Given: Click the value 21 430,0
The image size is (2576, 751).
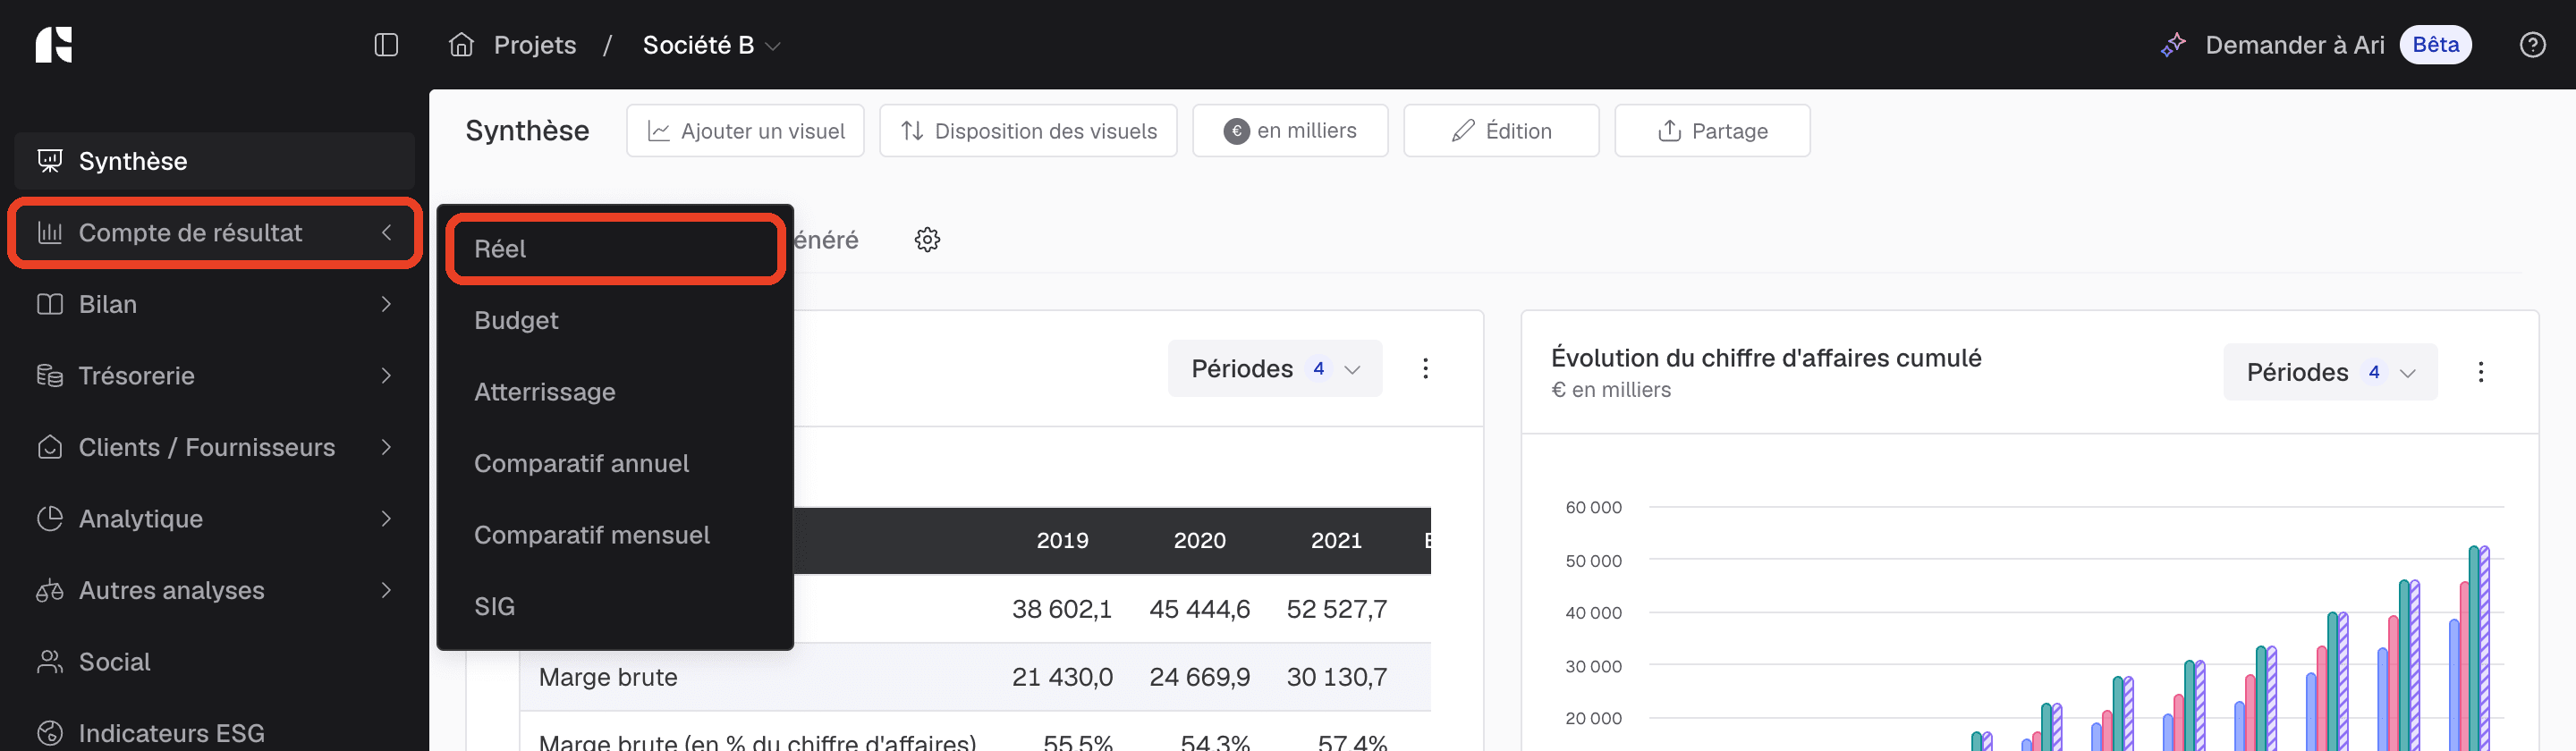Looking at the screenshot, I should click(x=1062, y=677).
